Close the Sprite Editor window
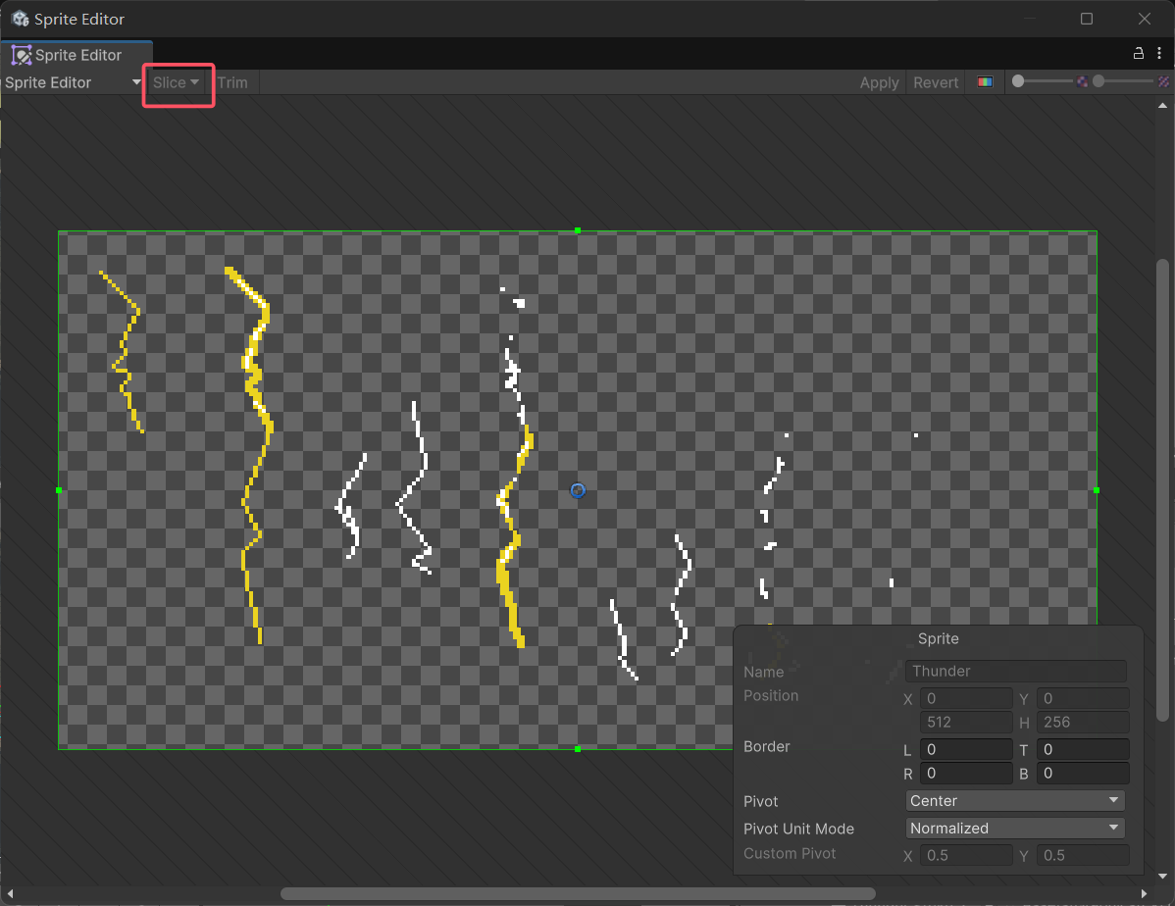Screen dimensions: 1175x906 tap(1145, 19)
